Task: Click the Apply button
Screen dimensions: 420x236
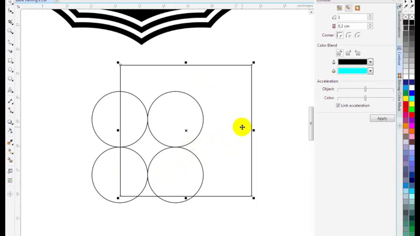Action: 382,118
